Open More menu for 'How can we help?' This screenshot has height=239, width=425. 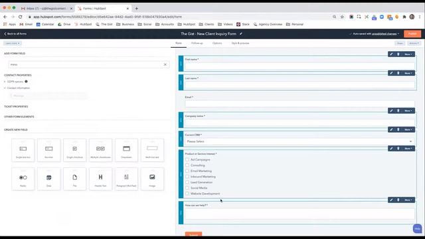click(408, 200)
